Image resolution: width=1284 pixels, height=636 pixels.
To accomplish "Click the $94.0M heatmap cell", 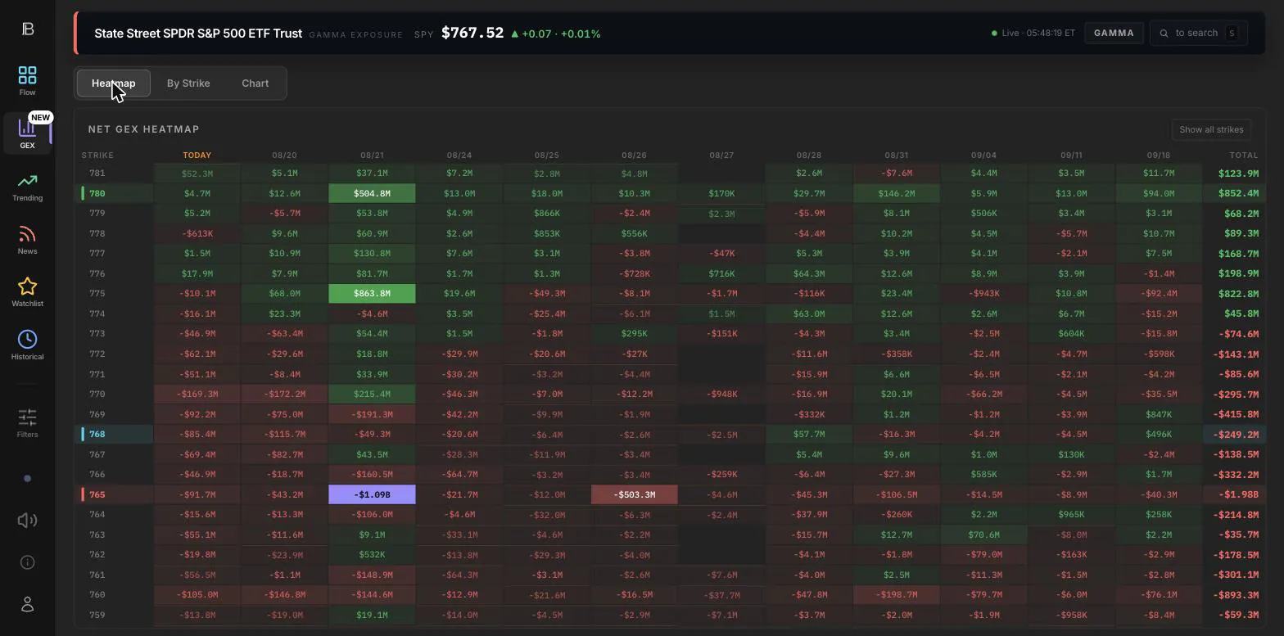I will coord(1158,193).
